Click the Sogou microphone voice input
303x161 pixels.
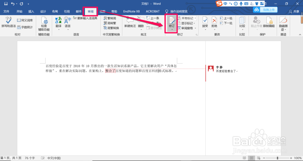[x=241, y=4]
